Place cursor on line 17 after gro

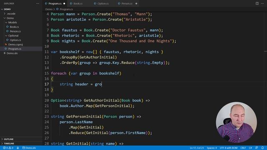pos(102,84)
